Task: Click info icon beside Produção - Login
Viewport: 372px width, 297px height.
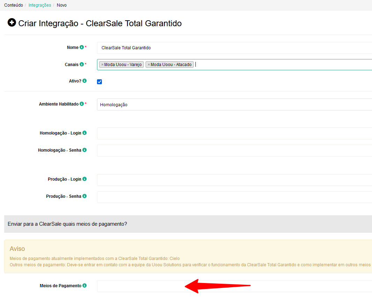Action: 84,179
